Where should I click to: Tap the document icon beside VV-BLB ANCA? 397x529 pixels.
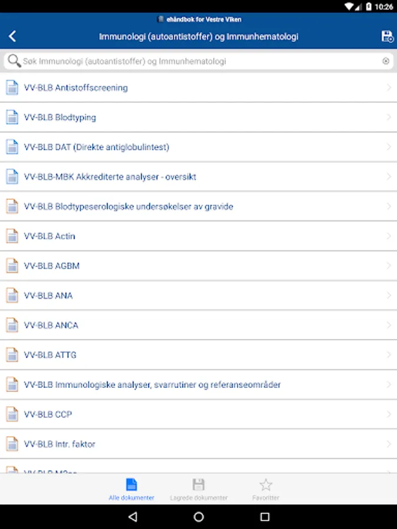coord(12,325)
